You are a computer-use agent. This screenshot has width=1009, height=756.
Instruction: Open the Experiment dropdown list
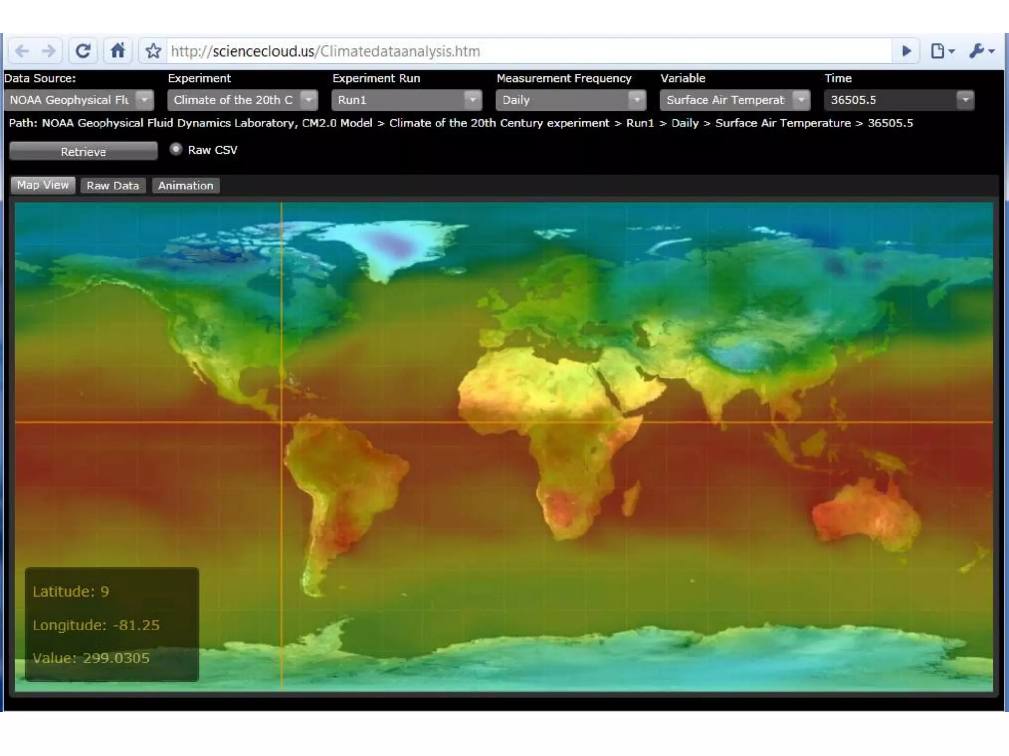(x=308, y=100)
